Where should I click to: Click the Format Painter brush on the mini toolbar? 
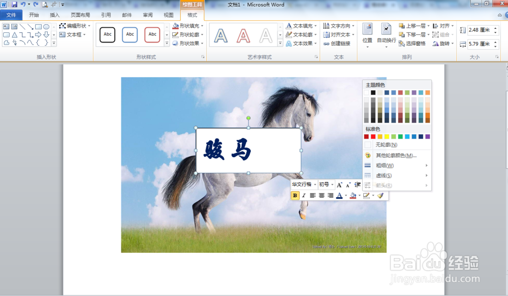(x=380, y=196)
